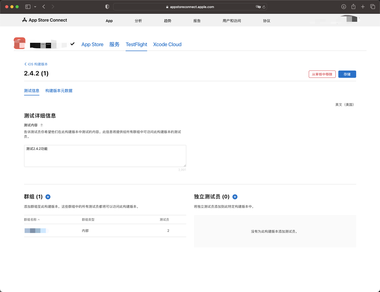Open the privacy shield report icon
The height and width of the screenshot is (292, 380).
[107, 7]
